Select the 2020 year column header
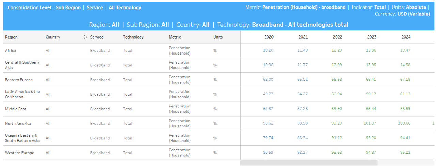The height and width of the screenshot is (168, 436). click(269, 37)
